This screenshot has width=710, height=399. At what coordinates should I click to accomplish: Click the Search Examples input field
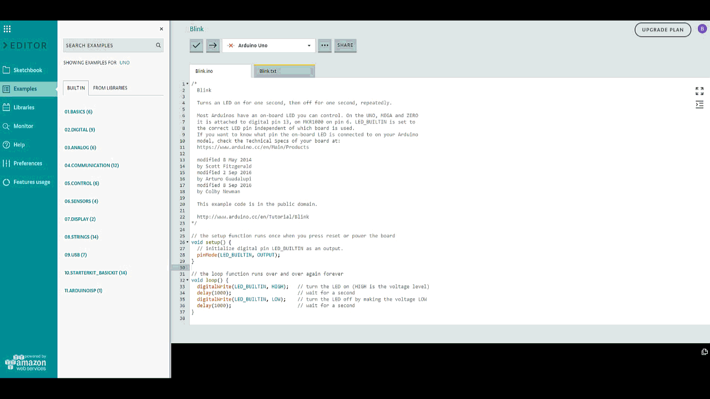[x=108, y=45]
